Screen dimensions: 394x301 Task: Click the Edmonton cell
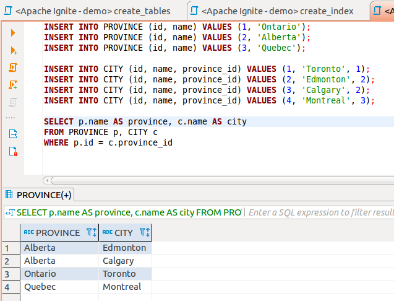coord(126,248)
